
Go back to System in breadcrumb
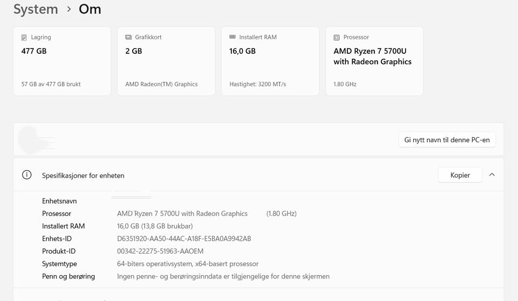click(36, 9)
